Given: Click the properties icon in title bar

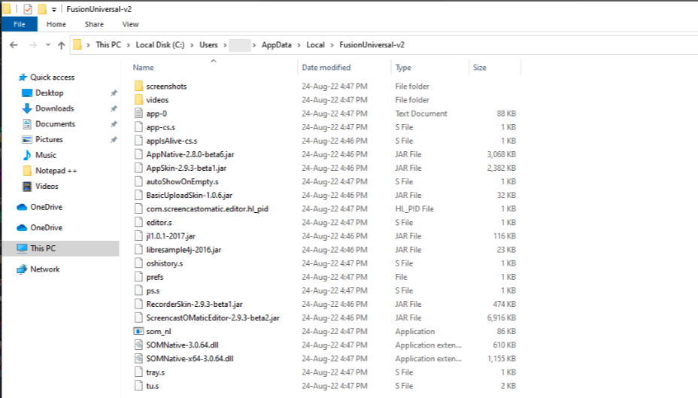Looking at the screenshot, I should (28, 9).
